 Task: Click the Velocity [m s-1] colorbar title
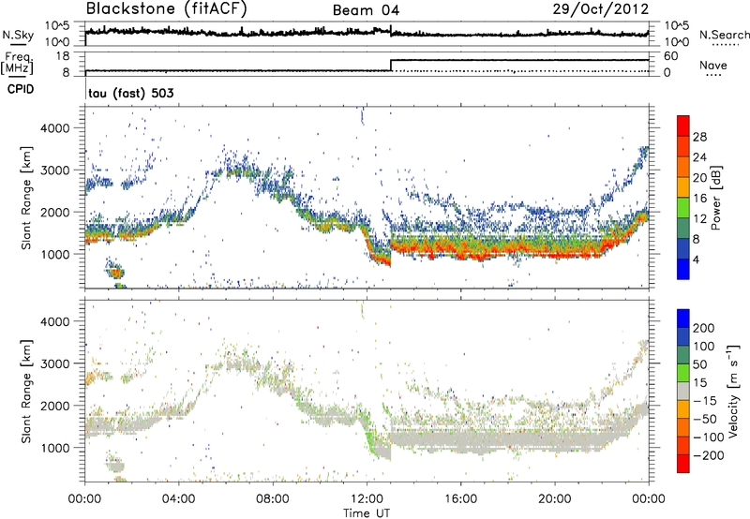click(733, 391)
